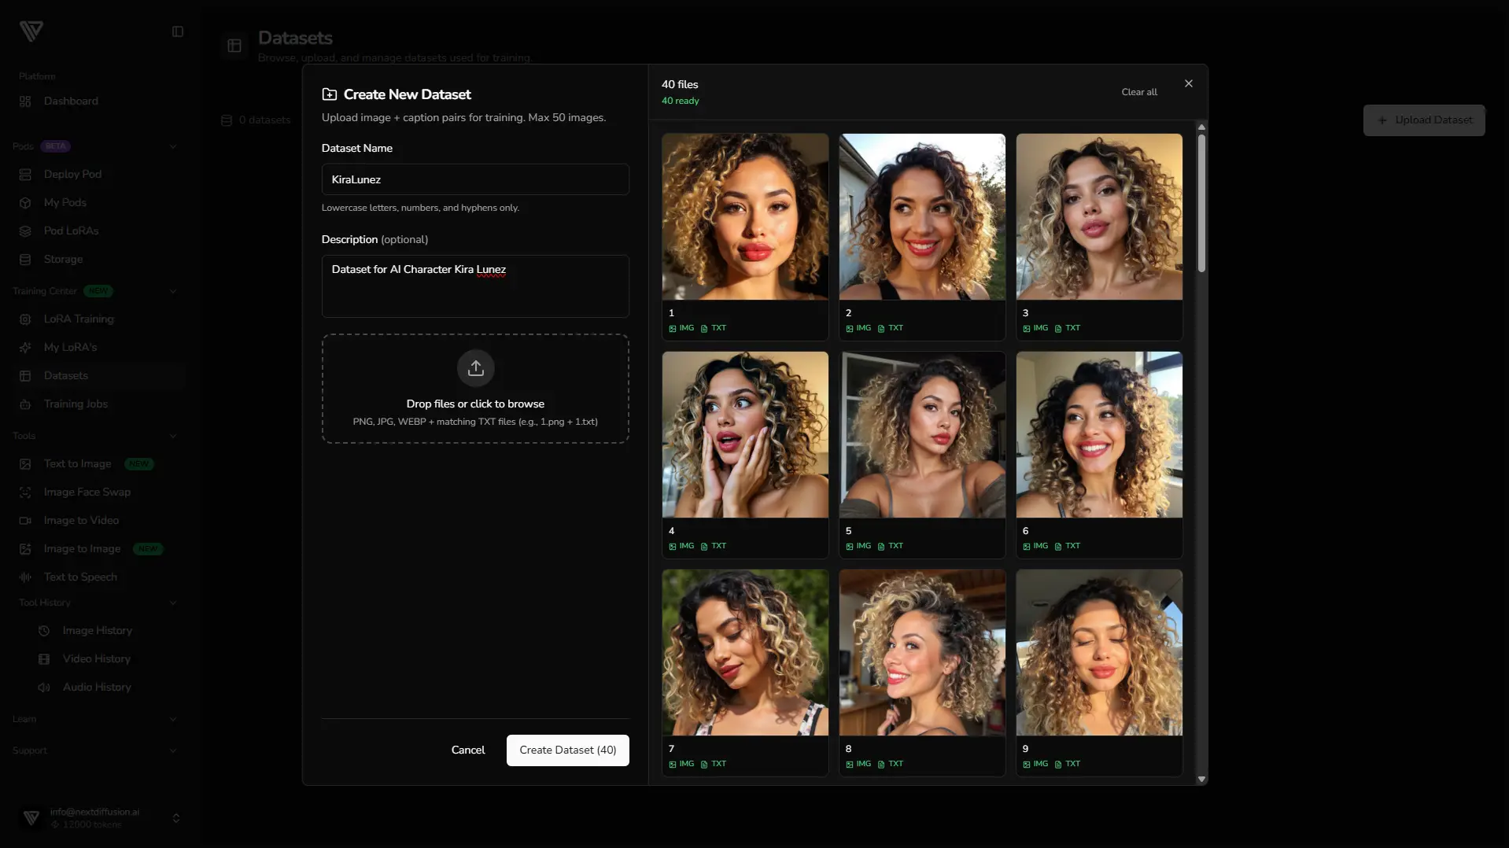Collapse the Training Center section
This screenshot has height=848, width=1509.
[x=173, y=291]
